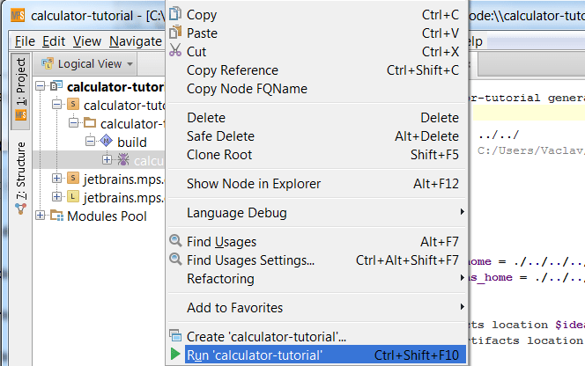
Task: Collapse the calculator-tutorial project root node
Action: (41, 87)
